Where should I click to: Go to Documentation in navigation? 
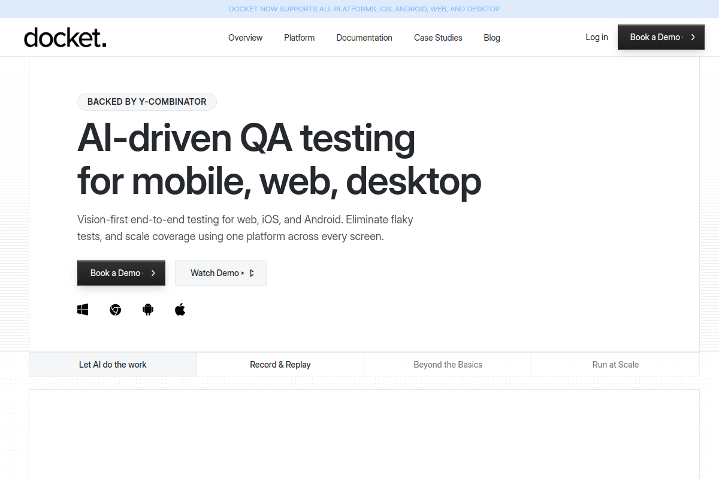click(x=364, y=38)
